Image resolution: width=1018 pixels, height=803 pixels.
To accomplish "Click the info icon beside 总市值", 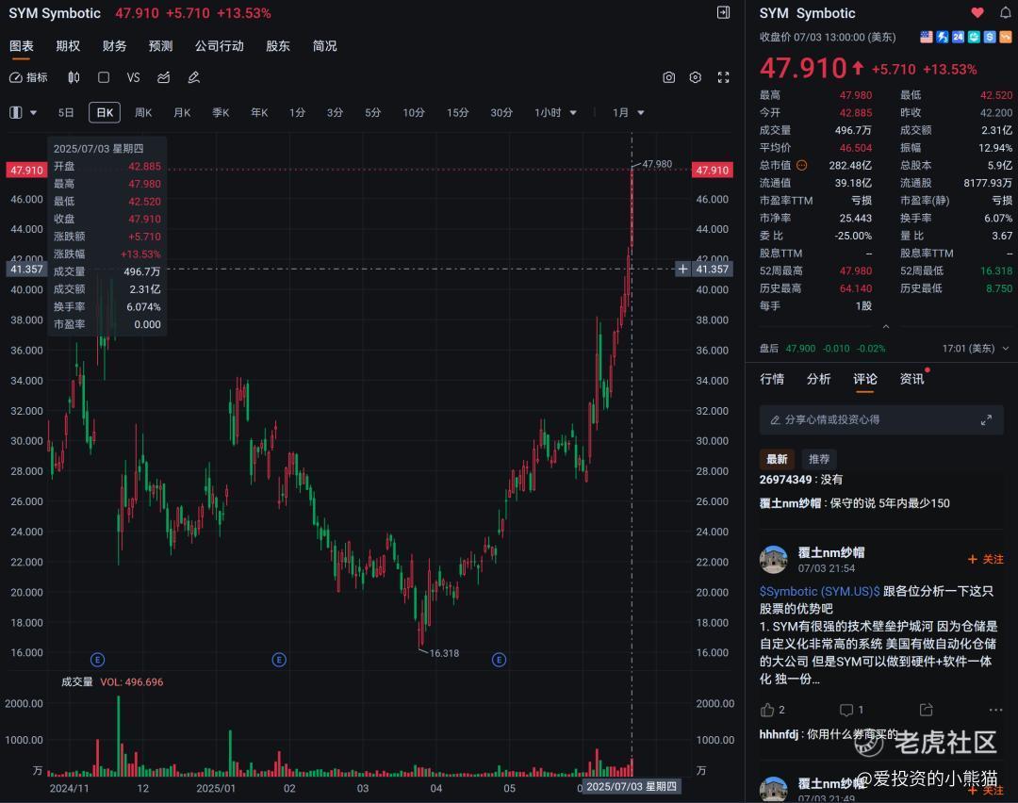I will (x=802, y=165).
